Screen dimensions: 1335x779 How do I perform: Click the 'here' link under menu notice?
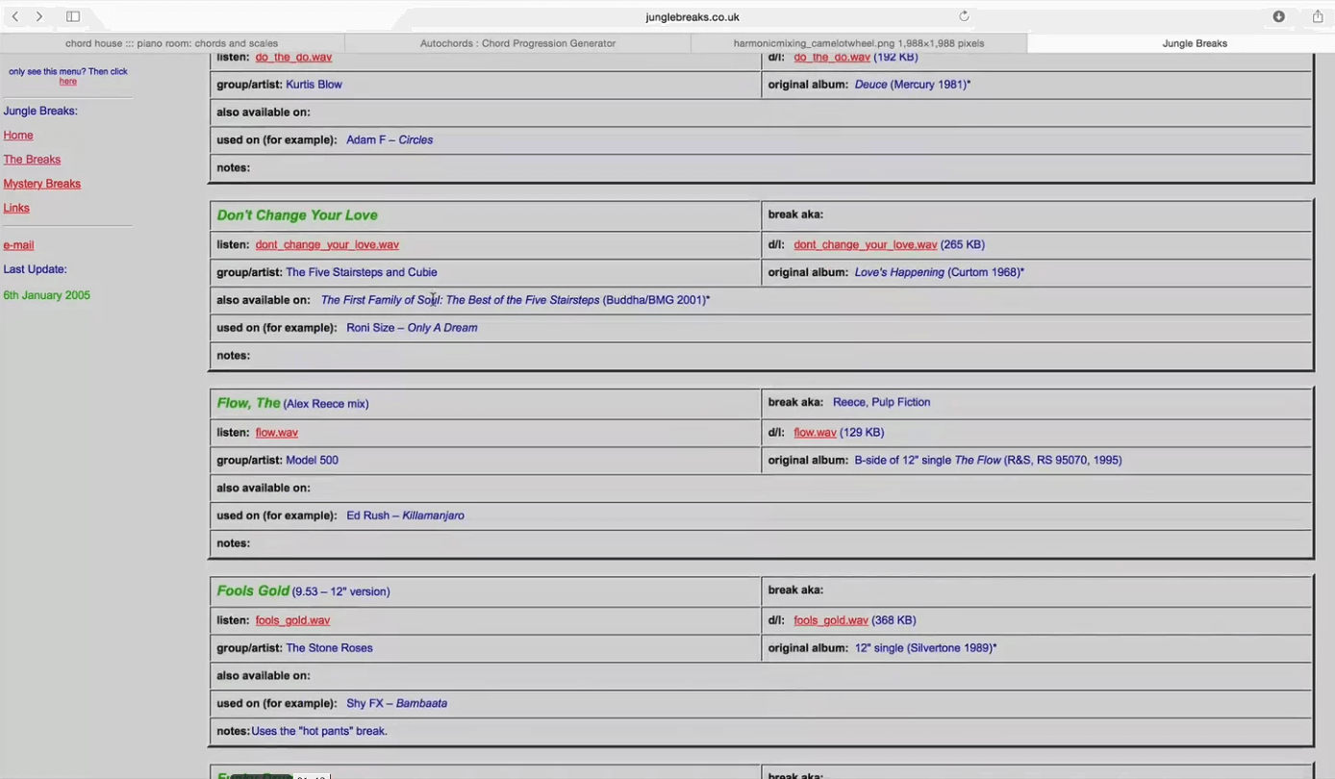(67, 82)
